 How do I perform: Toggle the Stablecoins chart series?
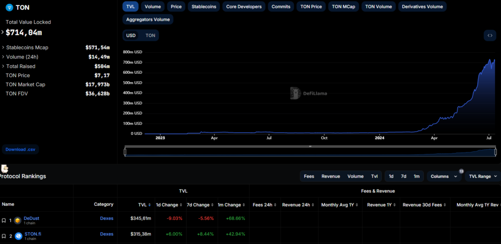click(x=203, y=7)
